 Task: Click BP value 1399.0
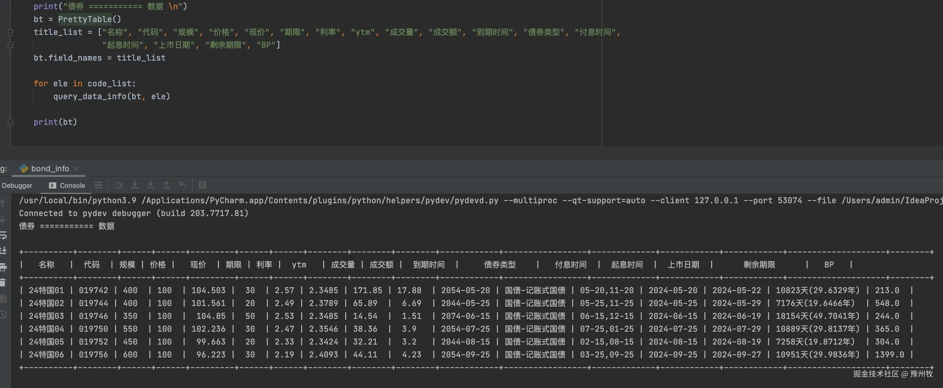(889, 354)
